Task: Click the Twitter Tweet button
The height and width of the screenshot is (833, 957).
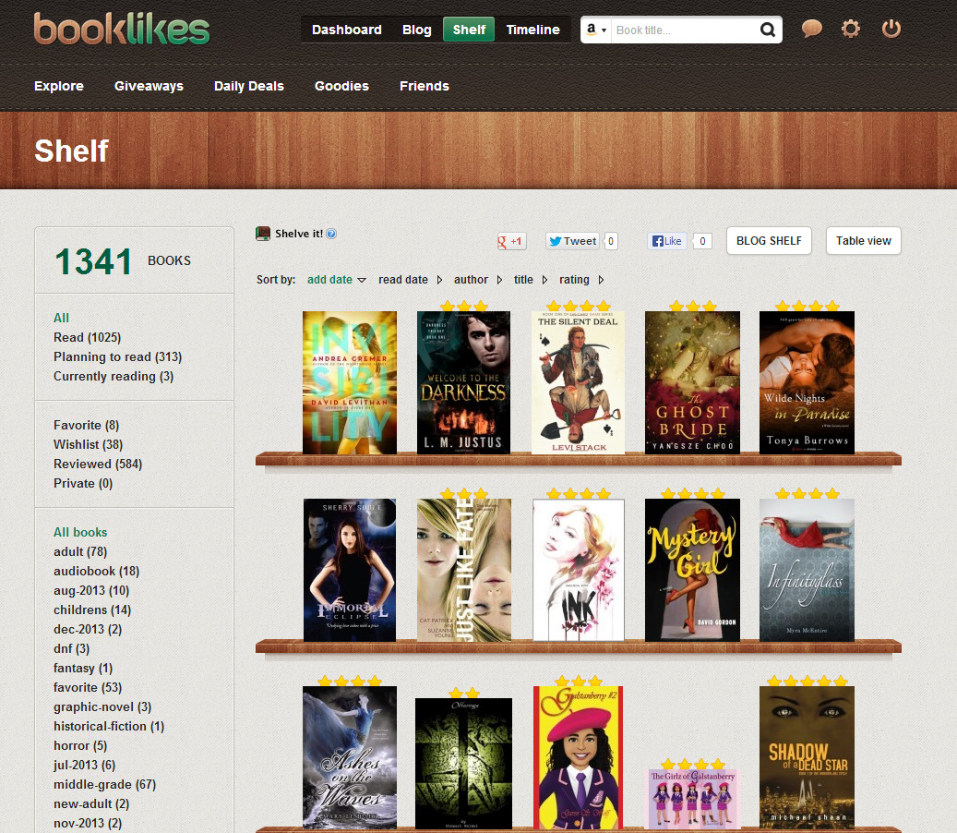Action: tap(572, 241)
